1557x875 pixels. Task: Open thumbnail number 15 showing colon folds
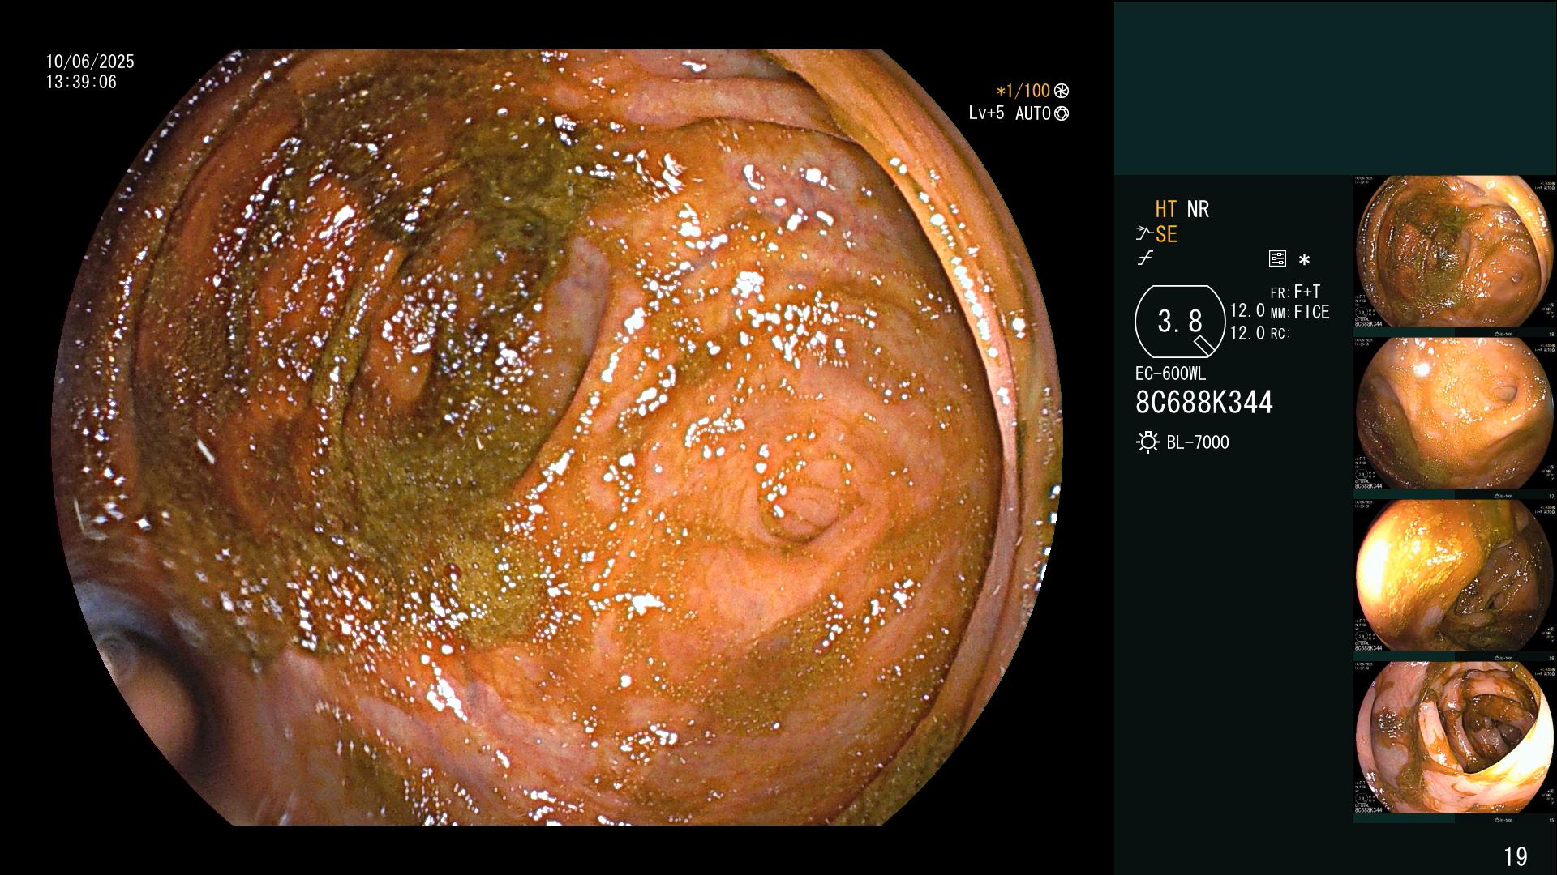1455,738
